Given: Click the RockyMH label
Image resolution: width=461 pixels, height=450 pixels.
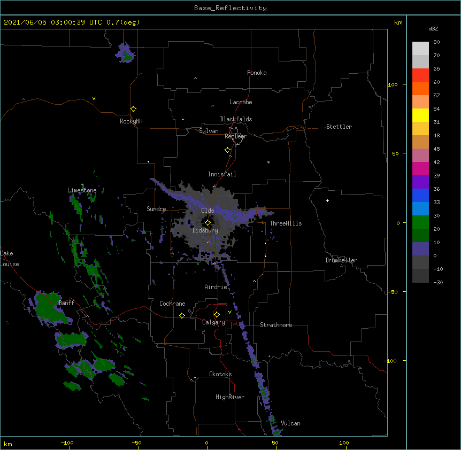Looking at the screenshot, I should 131,121.
